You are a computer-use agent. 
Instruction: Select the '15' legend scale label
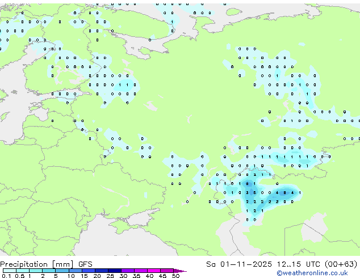click(84, 276)
